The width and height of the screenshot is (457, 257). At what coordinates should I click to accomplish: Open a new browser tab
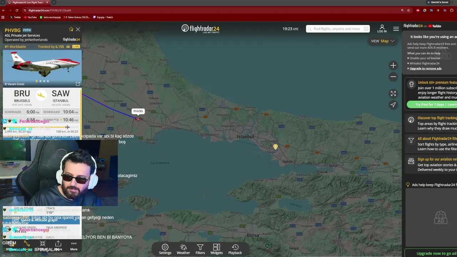(x=54, y=2)
